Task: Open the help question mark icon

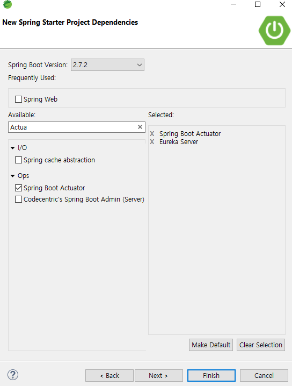Action: [x=13, y=375]
